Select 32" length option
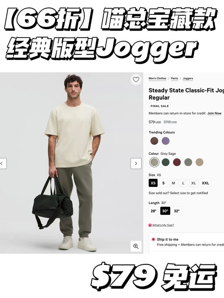The width and height of the screenshot is (224, 298). pos(177,211)
